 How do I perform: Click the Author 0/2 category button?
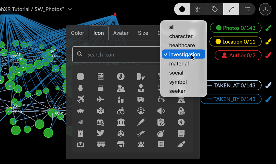click(238, 55)
